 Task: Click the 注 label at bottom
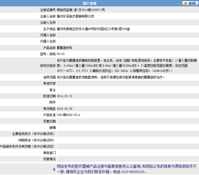tap(54, 169)
